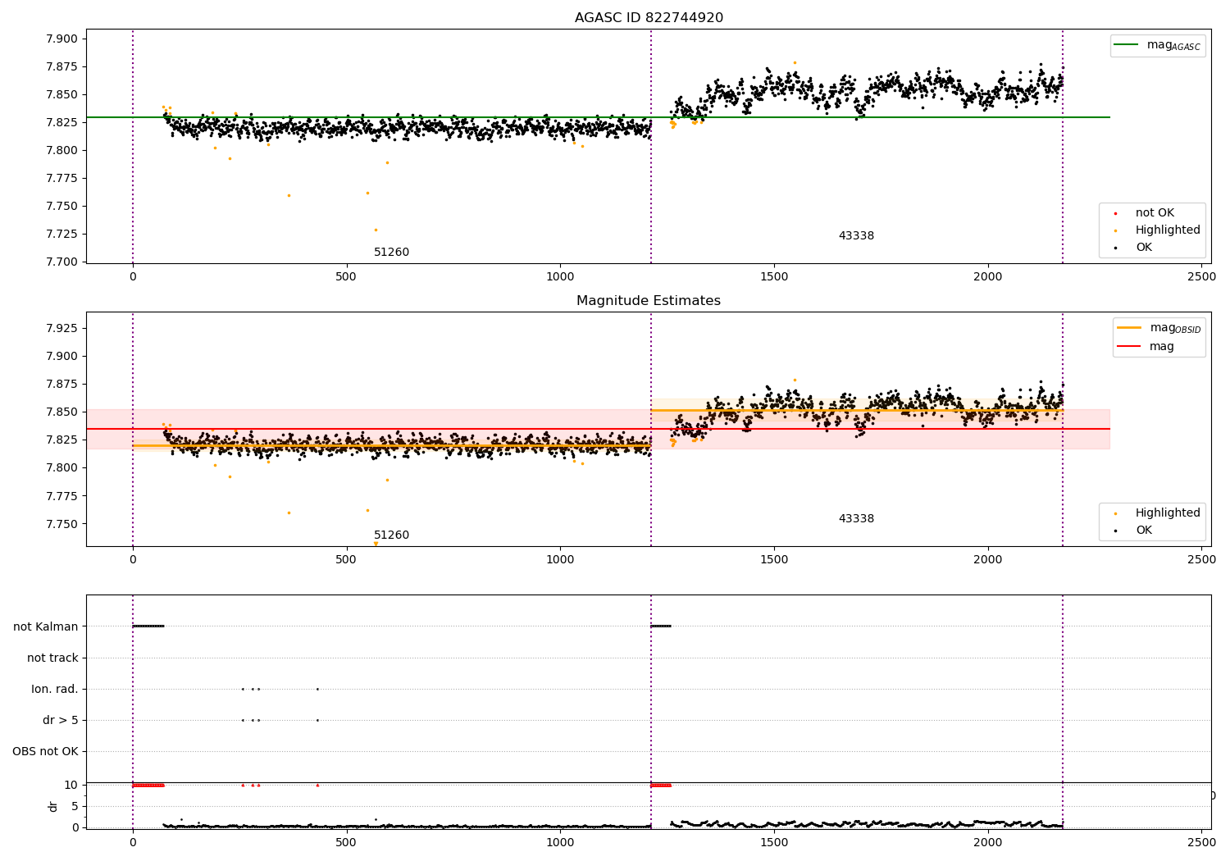This screenshot has height=861, width=1230.
Task: Click the 5 tick on the dr axis
Action: click(75, 807)
